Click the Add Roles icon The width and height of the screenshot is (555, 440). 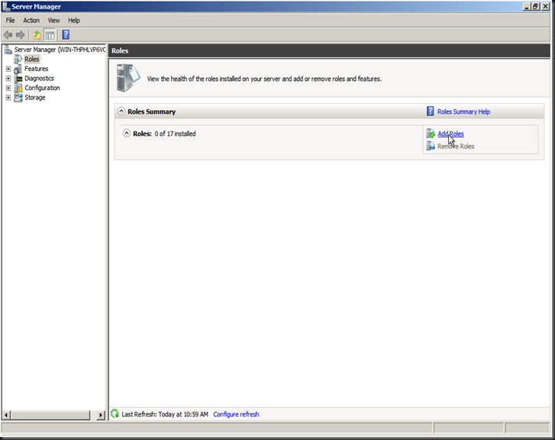point(431,134)
